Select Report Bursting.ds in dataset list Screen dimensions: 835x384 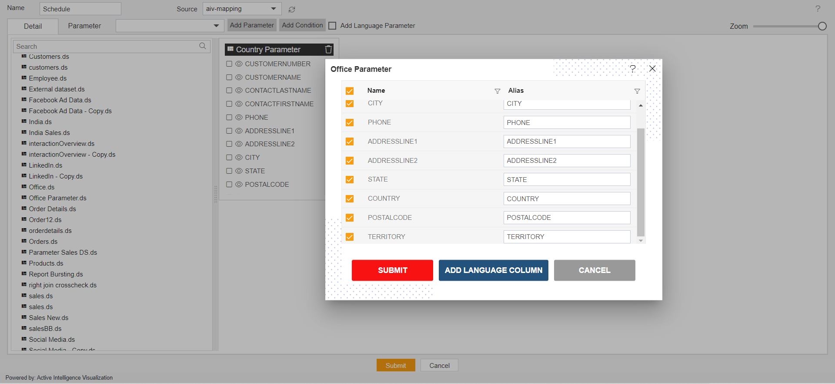tap(56, 274)
